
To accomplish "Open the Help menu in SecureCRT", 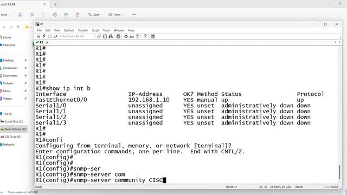I will tap(131, 30).
